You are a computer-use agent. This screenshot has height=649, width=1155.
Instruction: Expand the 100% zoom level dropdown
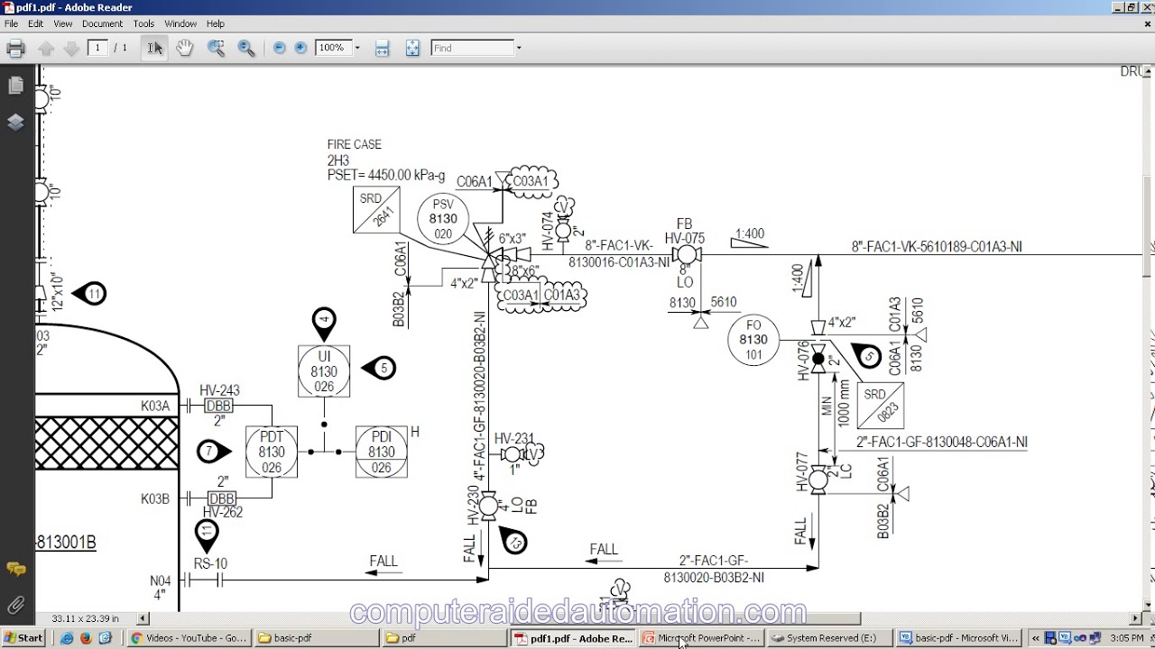[x=357, y=48]
